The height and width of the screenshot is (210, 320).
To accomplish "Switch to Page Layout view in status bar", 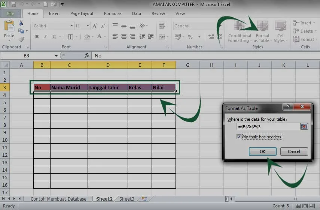I will [305, 206].
